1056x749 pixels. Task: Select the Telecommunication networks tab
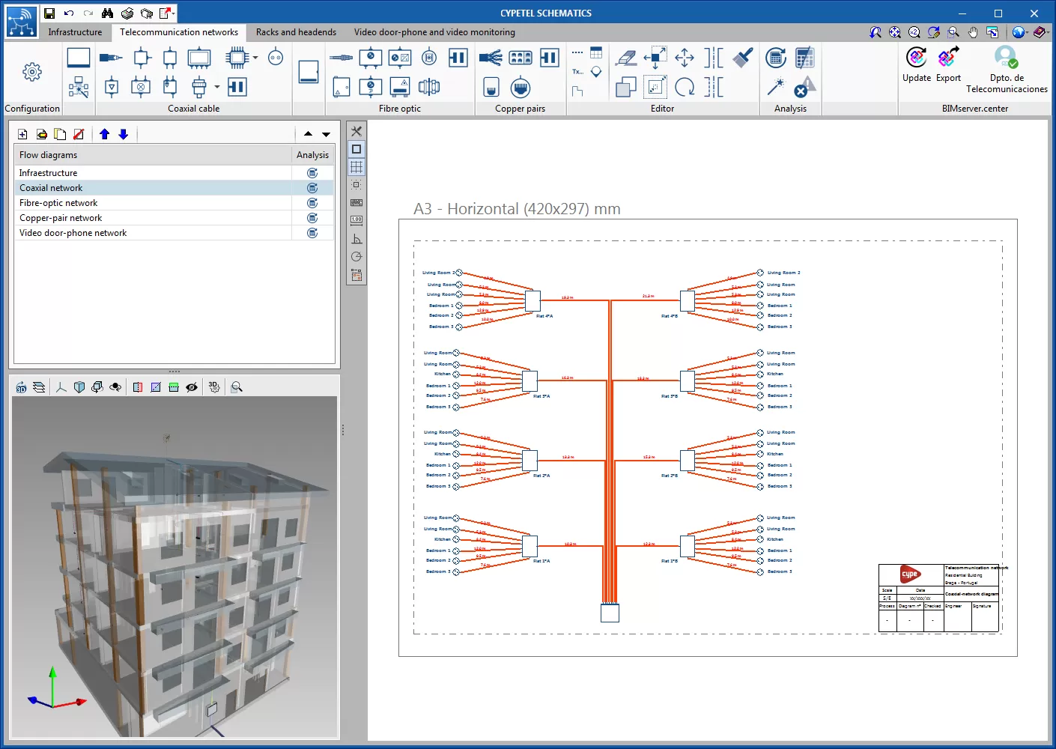[x=179, y=32]
